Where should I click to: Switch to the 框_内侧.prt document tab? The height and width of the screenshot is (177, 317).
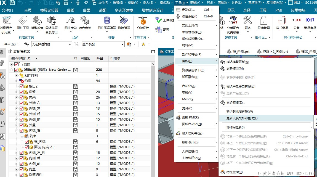(238, 52)
